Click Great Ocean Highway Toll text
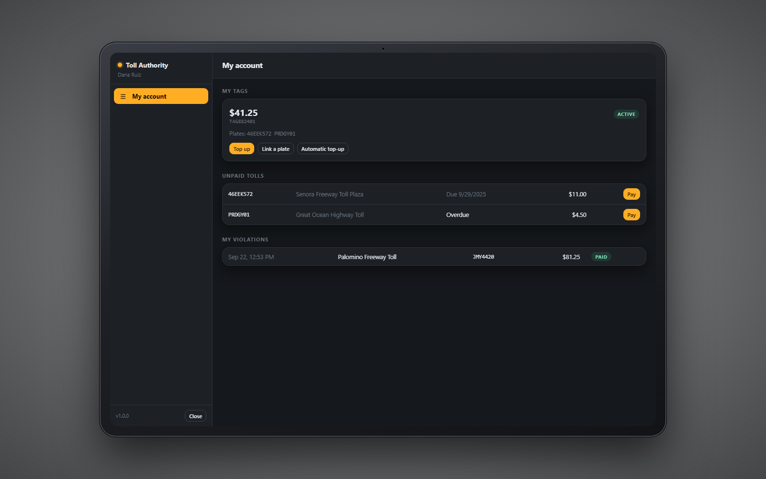This screenshot has width=766, height=479. click(x=330, y=215)
